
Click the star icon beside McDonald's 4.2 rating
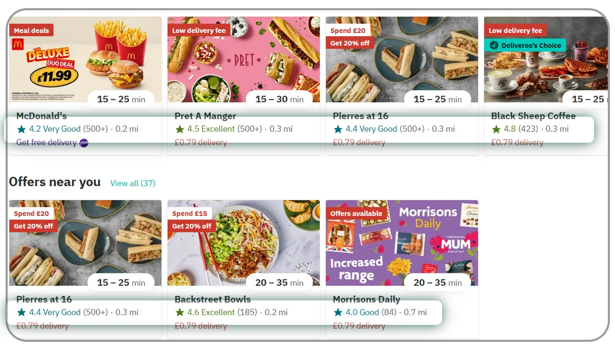click(21, 129)
